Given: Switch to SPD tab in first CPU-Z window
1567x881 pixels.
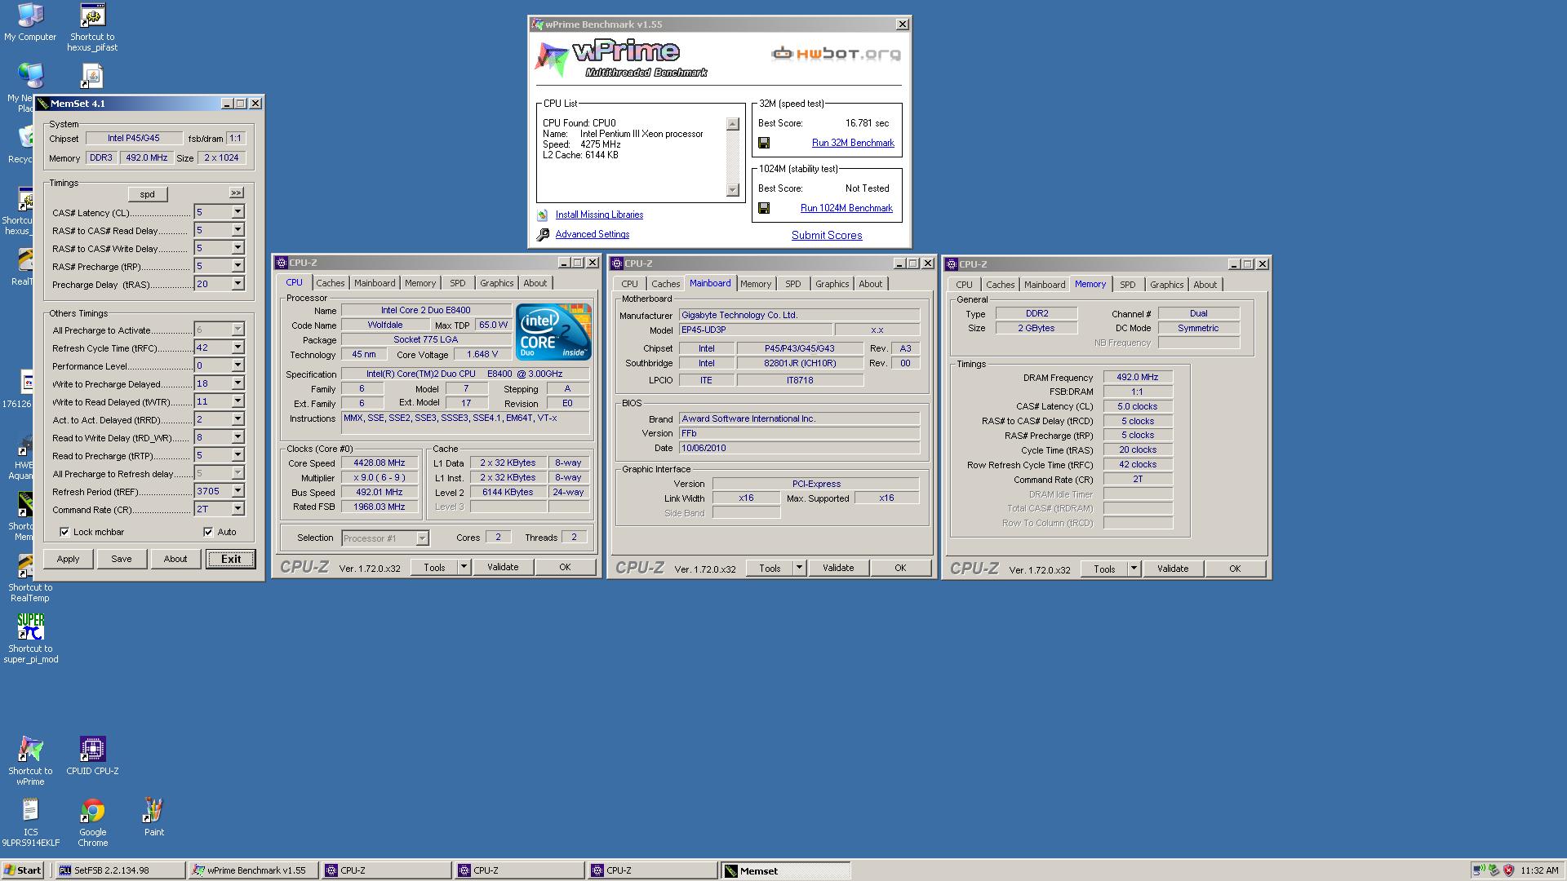Looking at the screenshot, I should click(x=458, y=283).
